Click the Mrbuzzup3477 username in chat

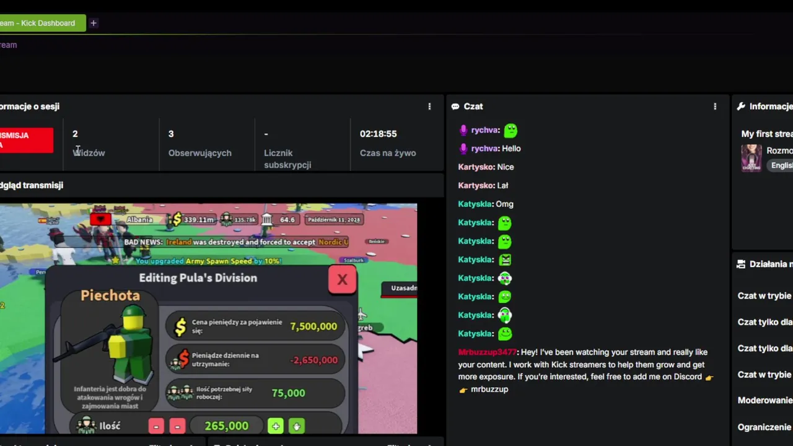487,352
